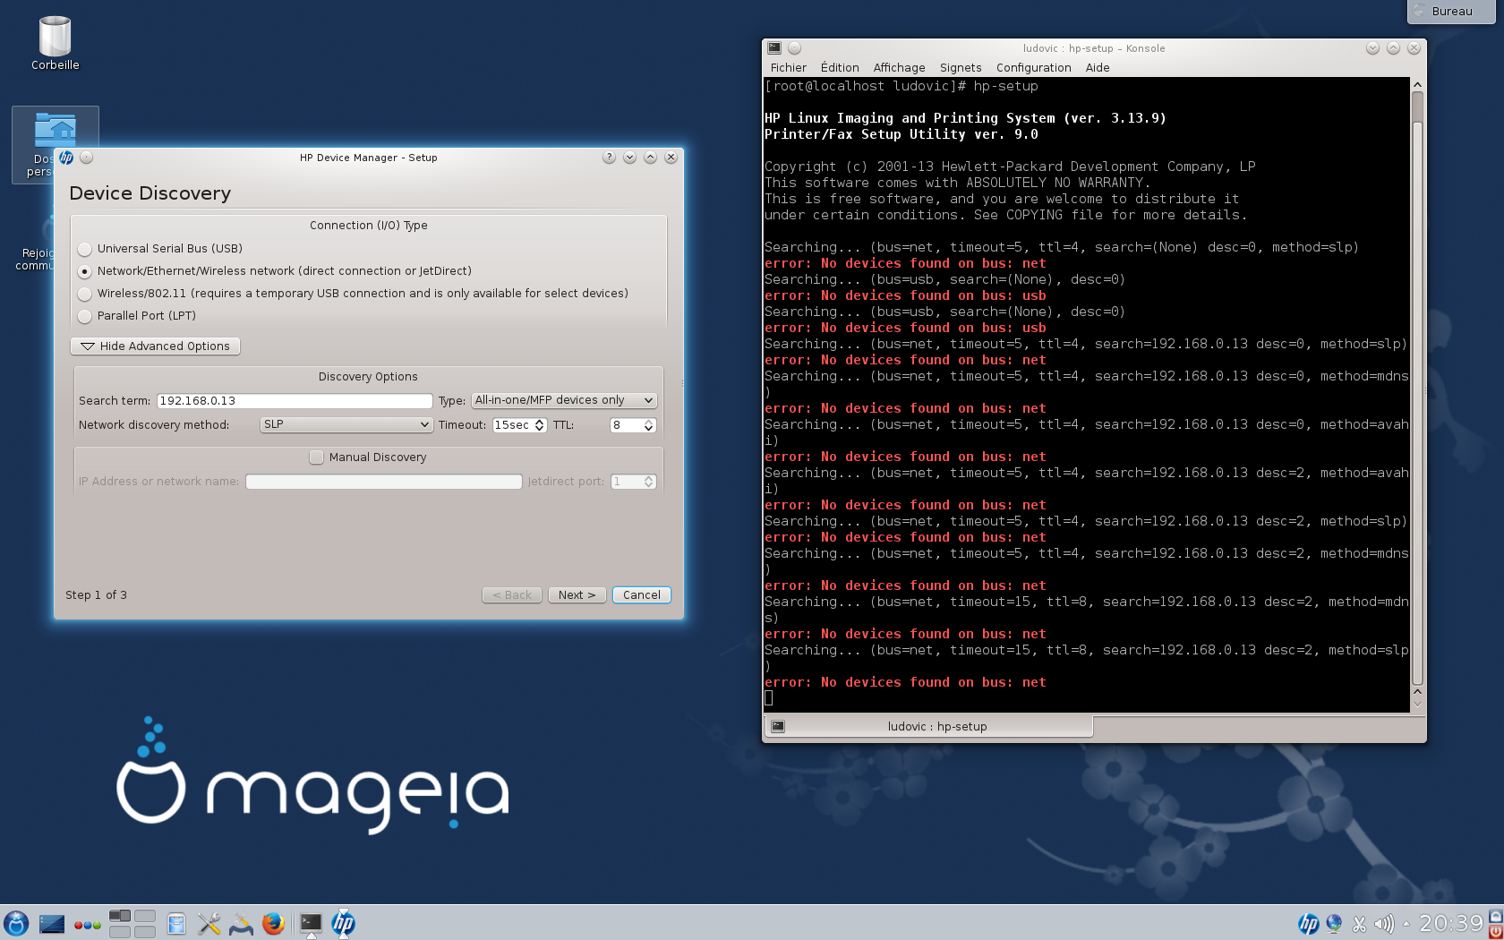Click the help question mark in HP Setup titlebar
The image size is (1504, 940).
pyautogui.click(x=609, y=158)
